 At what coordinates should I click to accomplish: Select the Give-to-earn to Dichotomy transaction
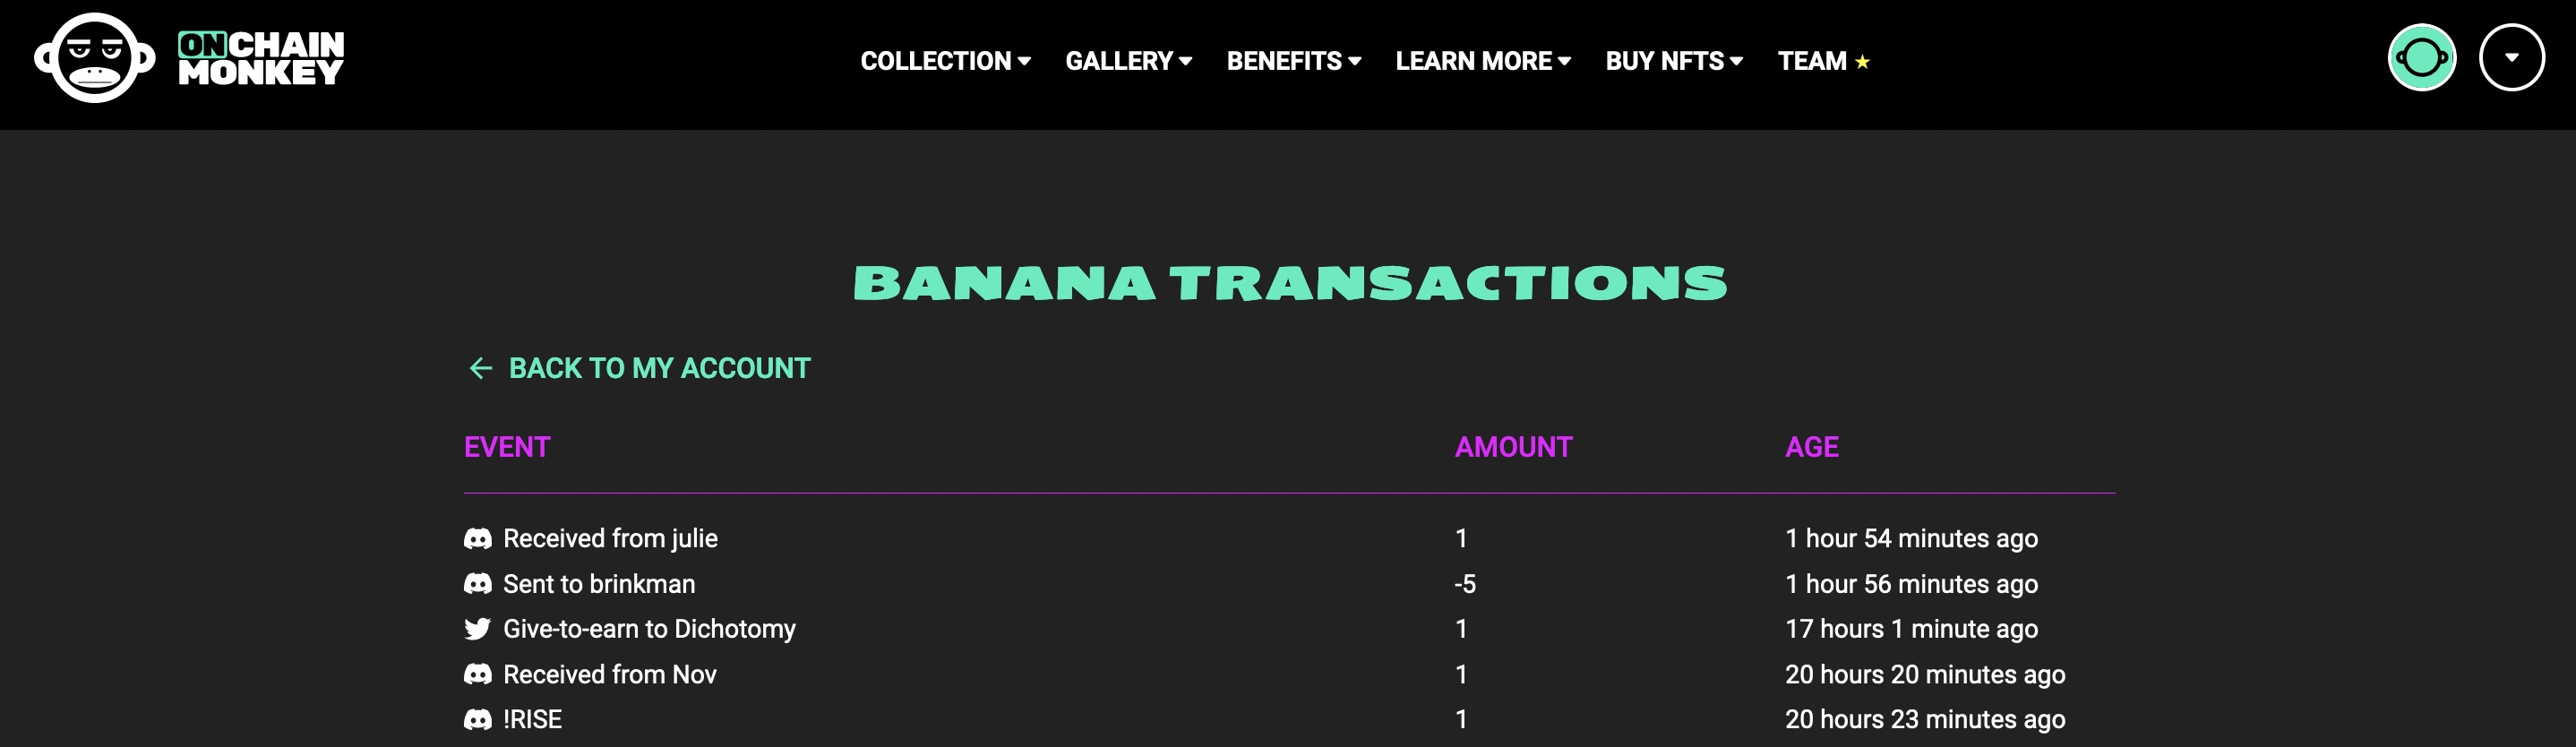[x=1289, y=629]
